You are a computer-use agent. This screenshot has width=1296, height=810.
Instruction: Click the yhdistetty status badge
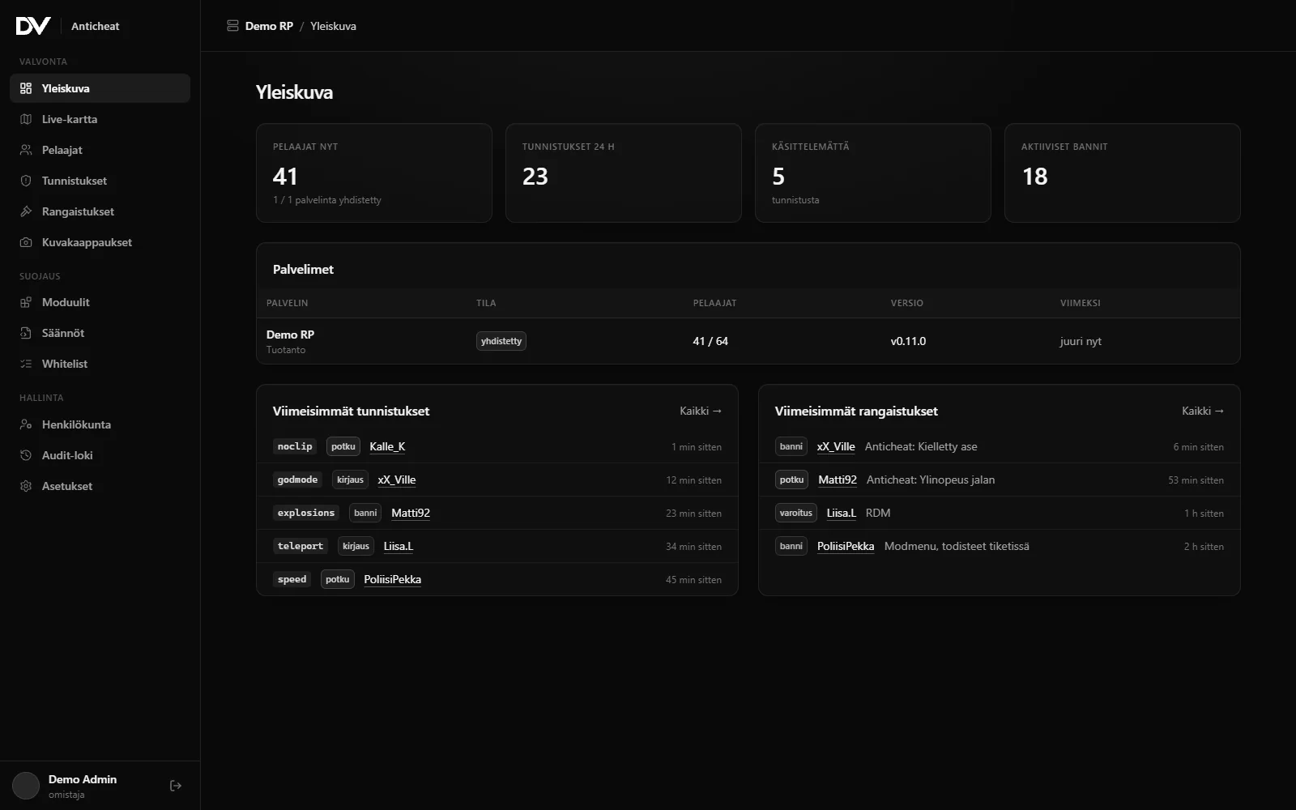point(501,341)
